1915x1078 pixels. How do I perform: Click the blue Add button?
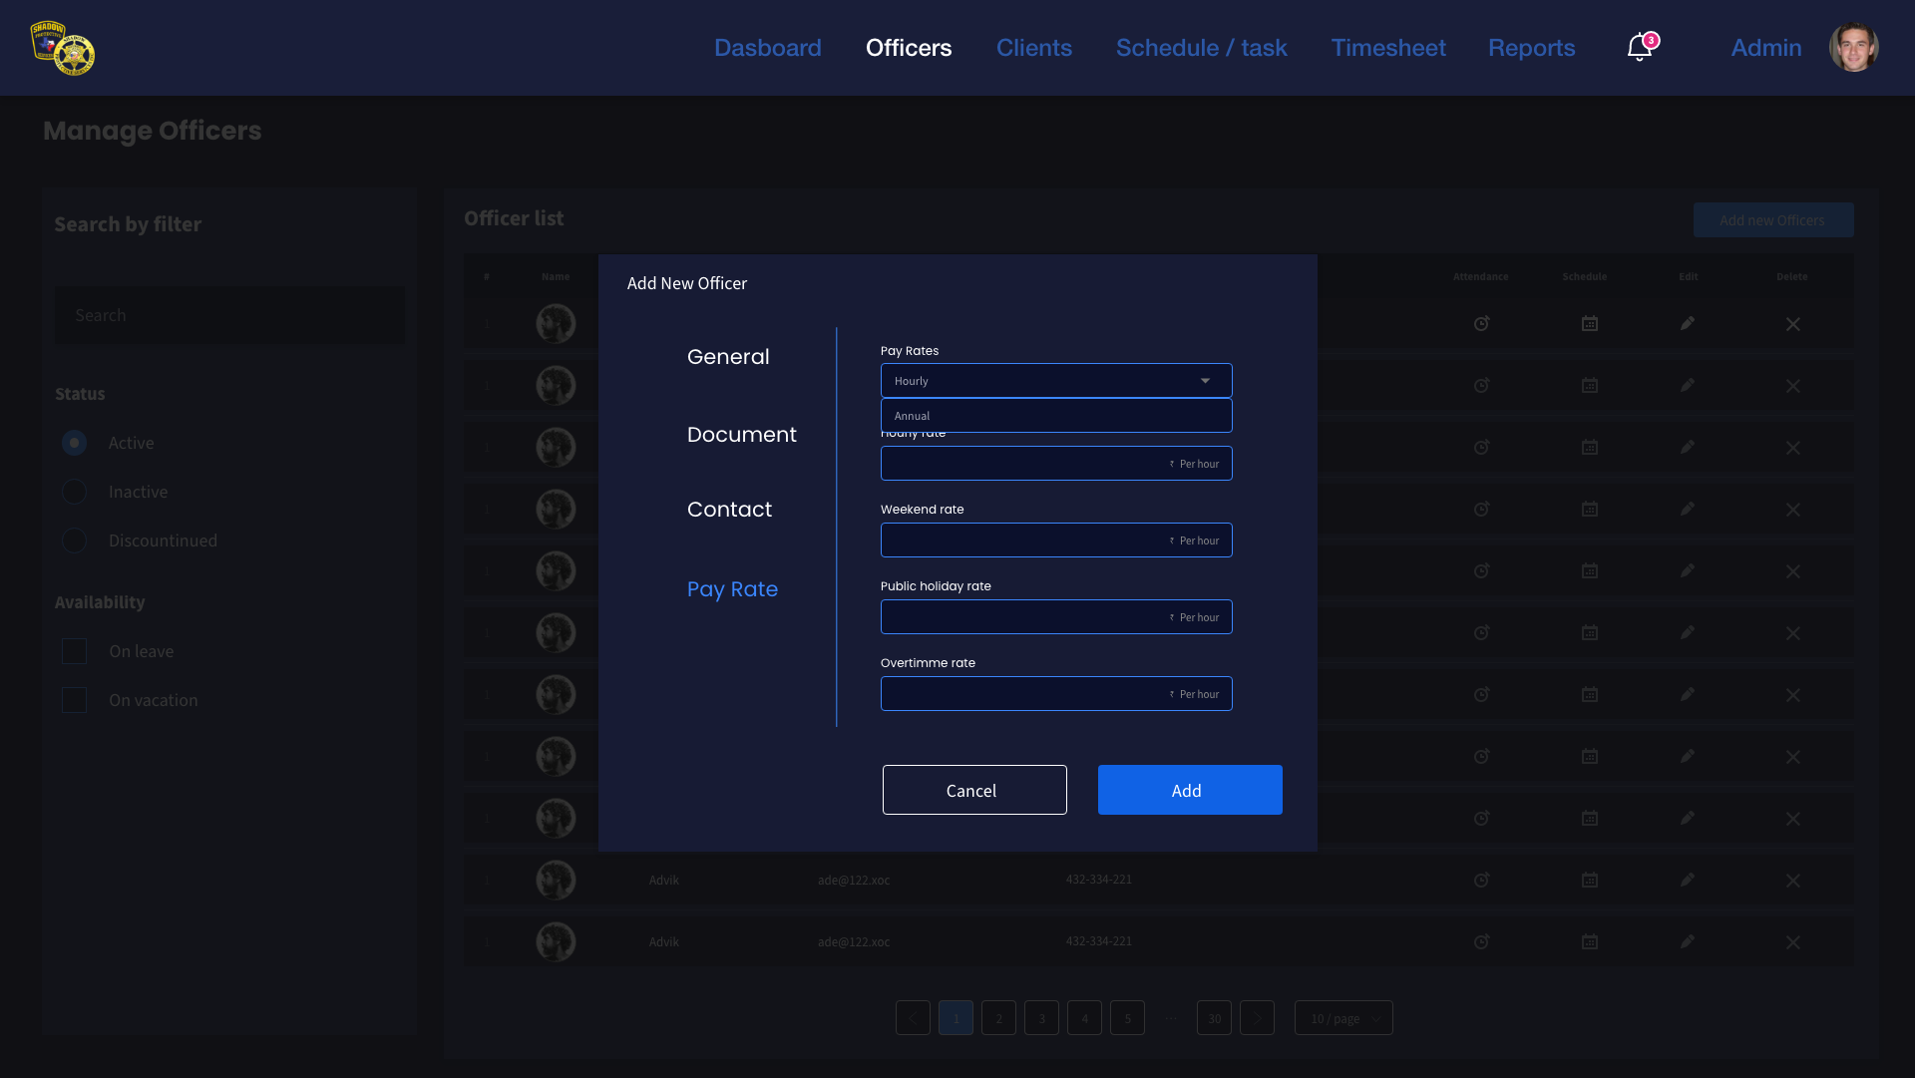click(x=1189, y=790)
